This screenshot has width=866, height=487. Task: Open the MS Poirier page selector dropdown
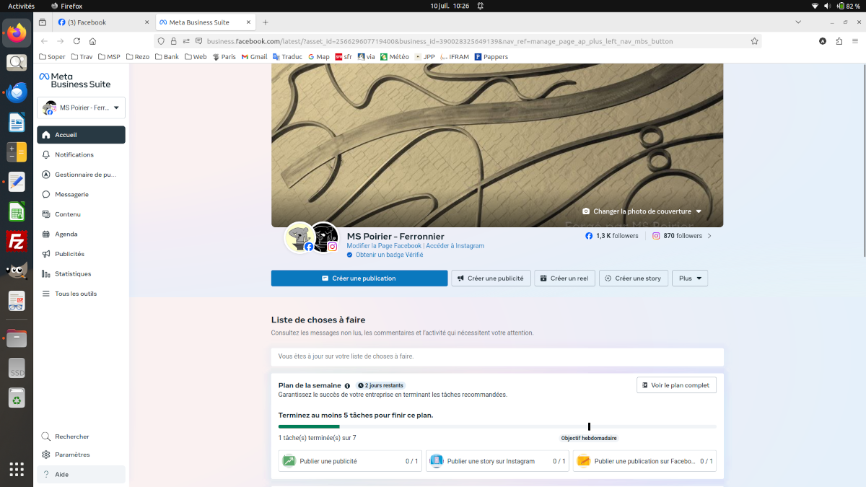click(81, 108)
